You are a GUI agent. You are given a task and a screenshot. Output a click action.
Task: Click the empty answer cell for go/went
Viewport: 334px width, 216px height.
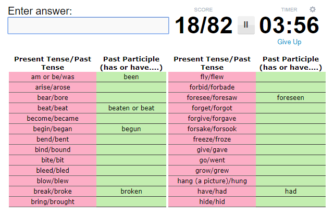pyautogui.click(x=291, y=160)
